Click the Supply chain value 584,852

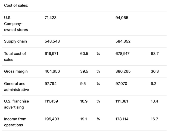(123, 41)
